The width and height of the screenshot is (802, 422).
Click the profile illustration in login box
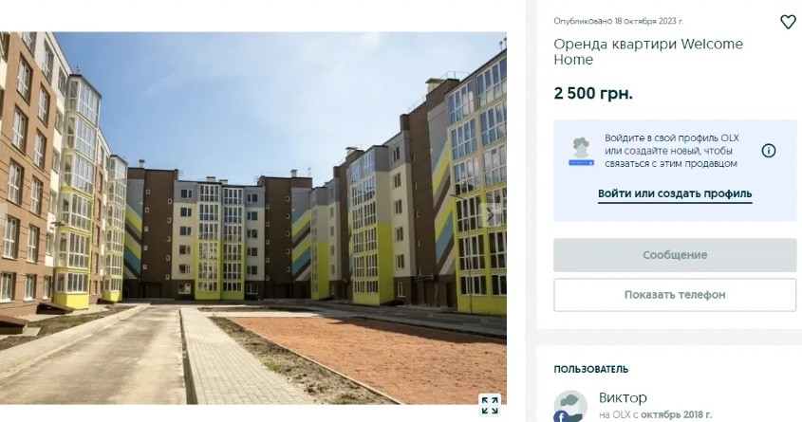pos(582,151)
